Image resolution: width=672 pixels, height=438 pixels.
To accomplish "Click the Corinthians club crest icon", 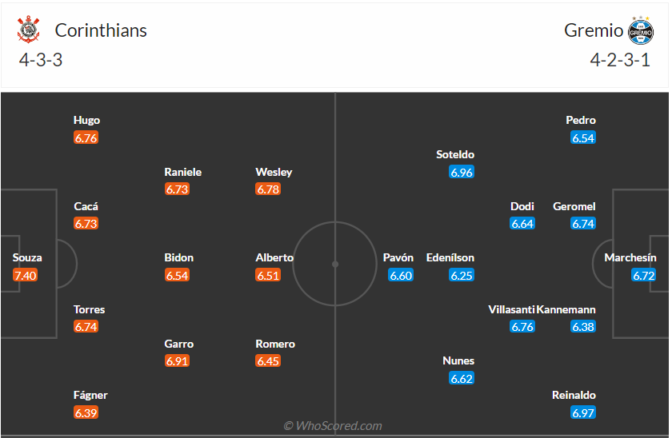I will [x=28, y=30].
